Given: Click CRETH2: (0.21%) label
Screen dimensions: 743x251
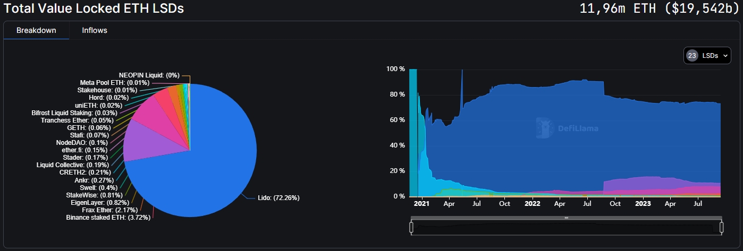Looking at the screenshot, I should 85,172.
